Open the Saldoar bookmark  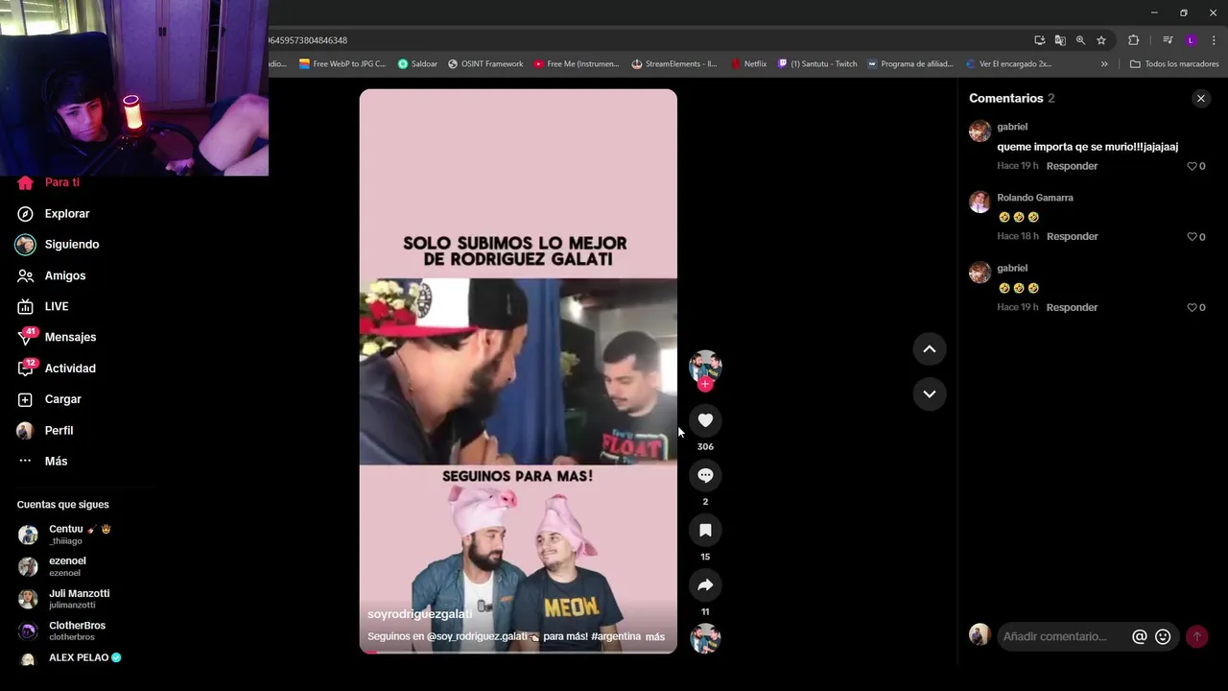click(x=417, y=64)
